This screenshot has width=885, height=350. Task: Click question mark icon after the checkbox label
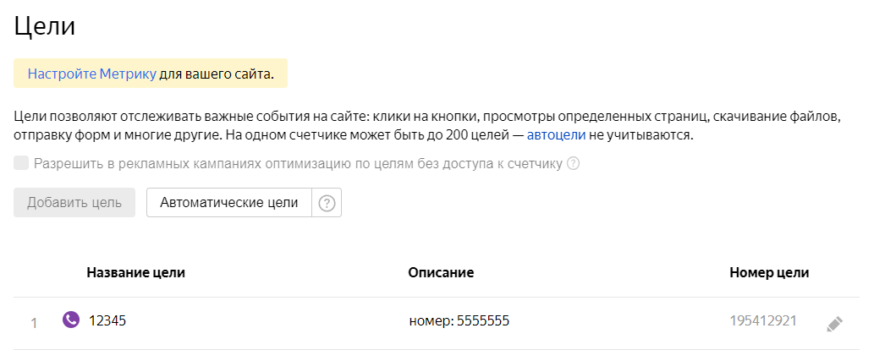click(573, 164)
